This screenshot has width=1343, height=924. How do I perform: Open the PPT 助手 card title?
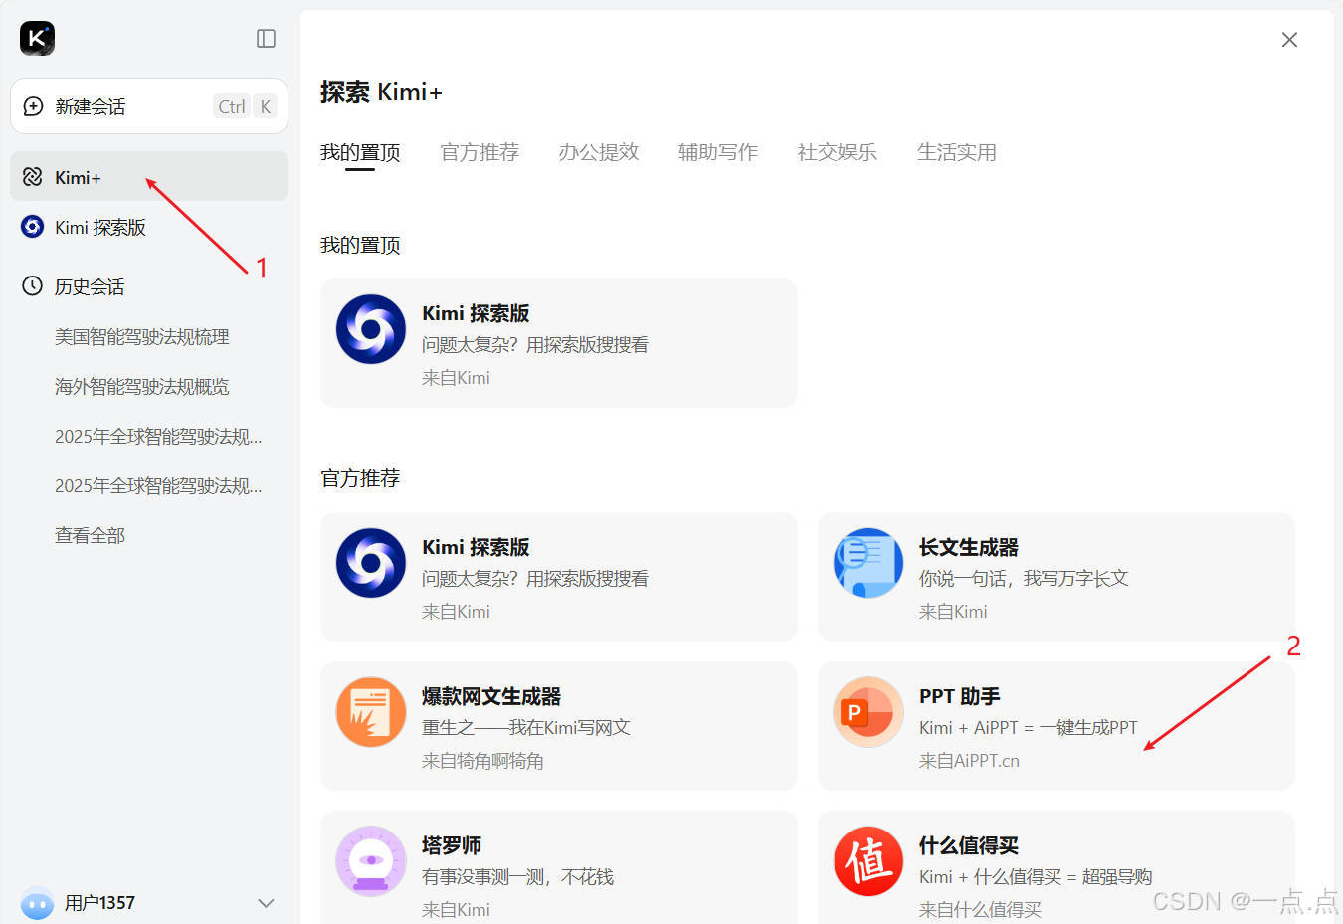tap(960, 696)
